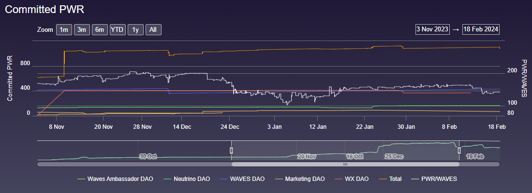The height and width of the screenshot is (193, 532).
Task: Grab the right navigator handle
Action: click(459, 151)
